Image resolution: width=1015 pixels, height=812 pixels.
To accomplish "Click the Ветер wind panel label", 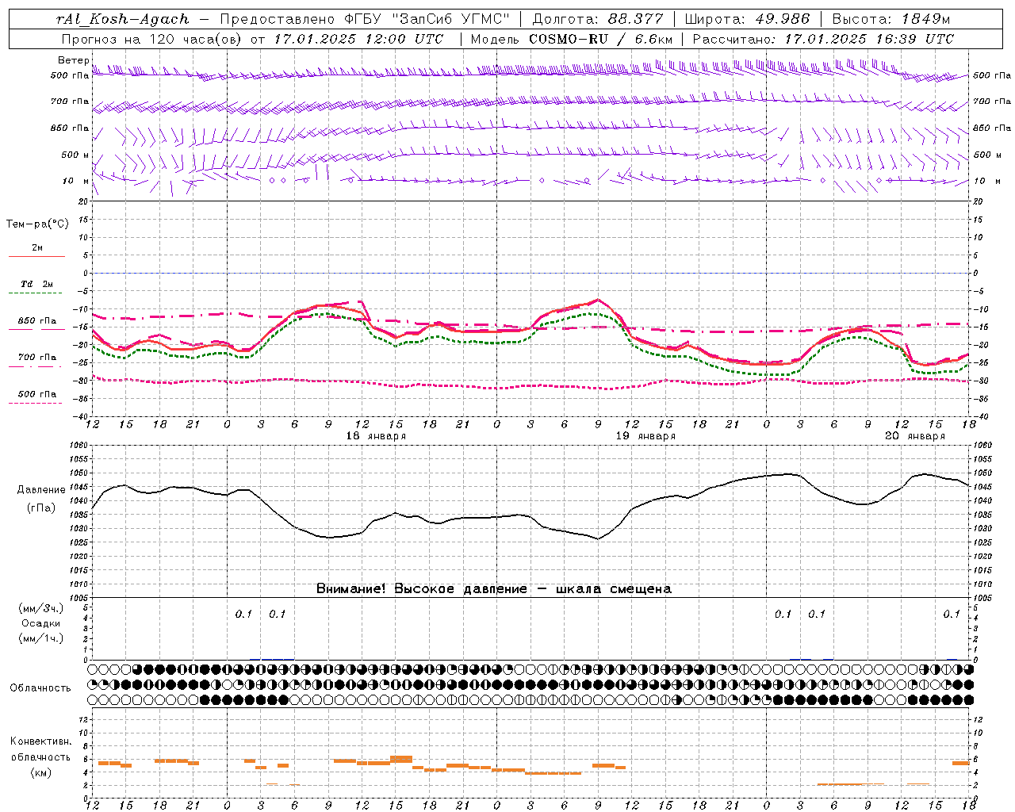I will 74,60.
